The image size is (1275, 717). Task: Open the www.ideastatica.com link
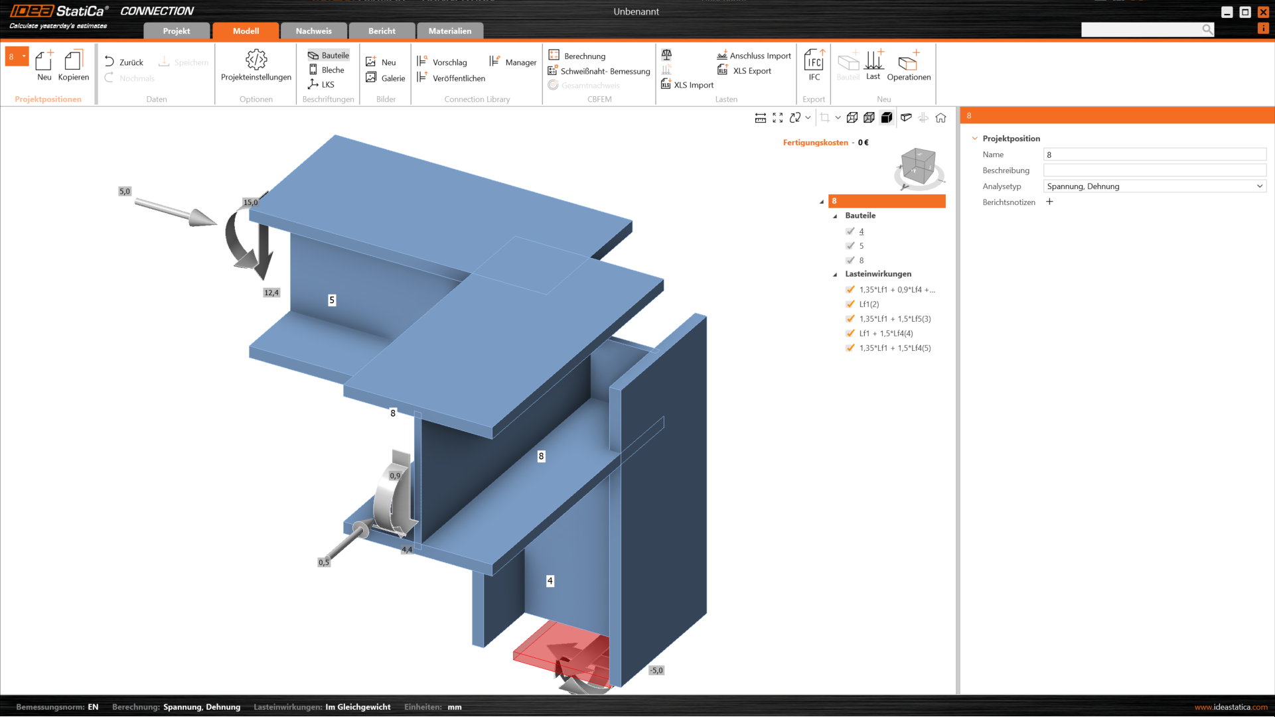pyautogui.click(x=1231, y=707)
